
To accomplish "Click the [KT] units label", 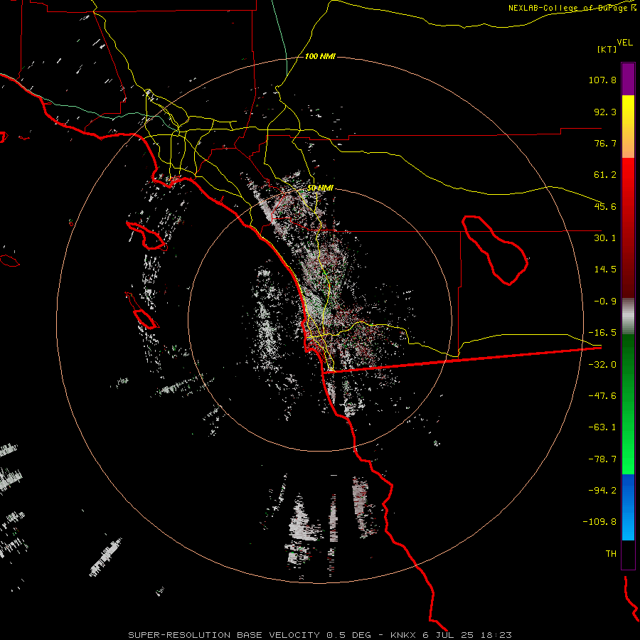I will click(607, 49).
